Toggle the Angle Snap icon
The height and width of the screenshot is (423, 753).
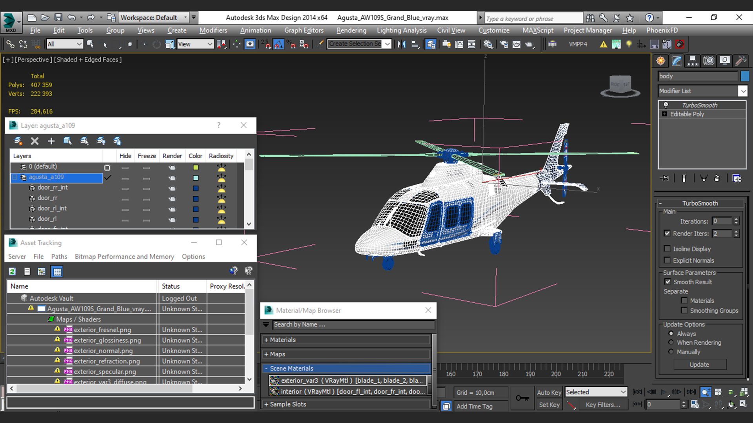click(278, 44)
